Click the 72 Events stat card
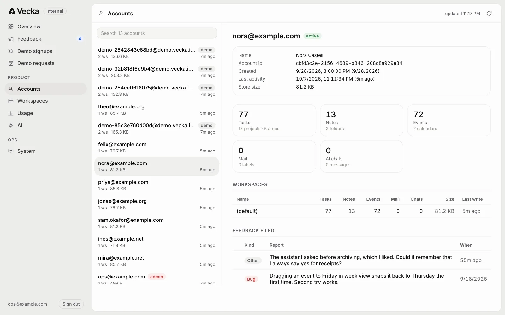The width and height of the screenshot is (505, 315). point(449,120)
